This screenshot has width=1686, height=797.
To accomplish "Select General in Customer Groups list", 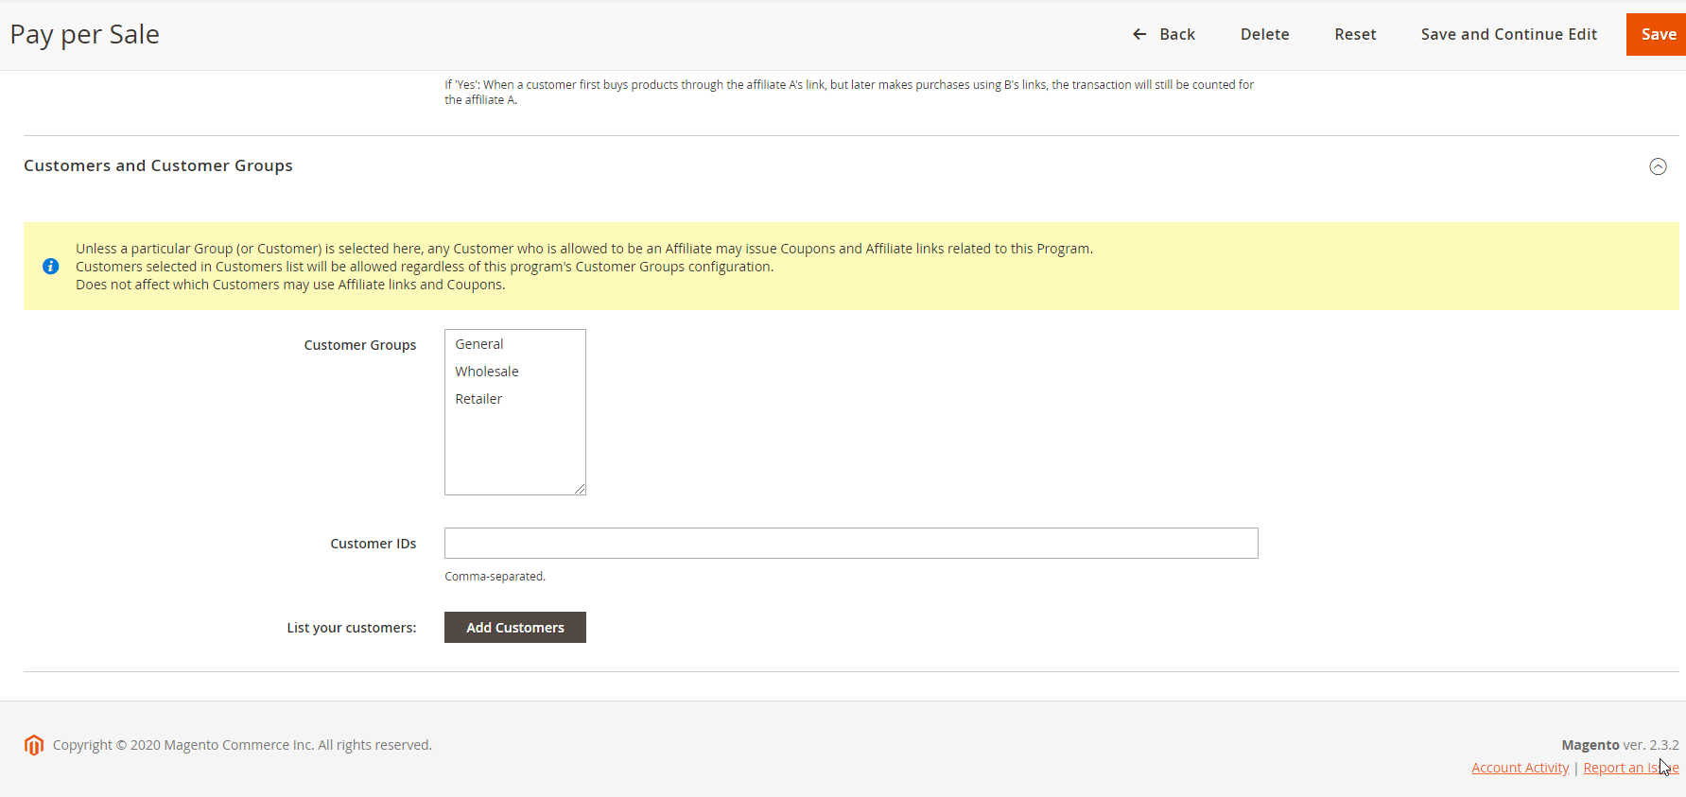I will click(515, 344).
